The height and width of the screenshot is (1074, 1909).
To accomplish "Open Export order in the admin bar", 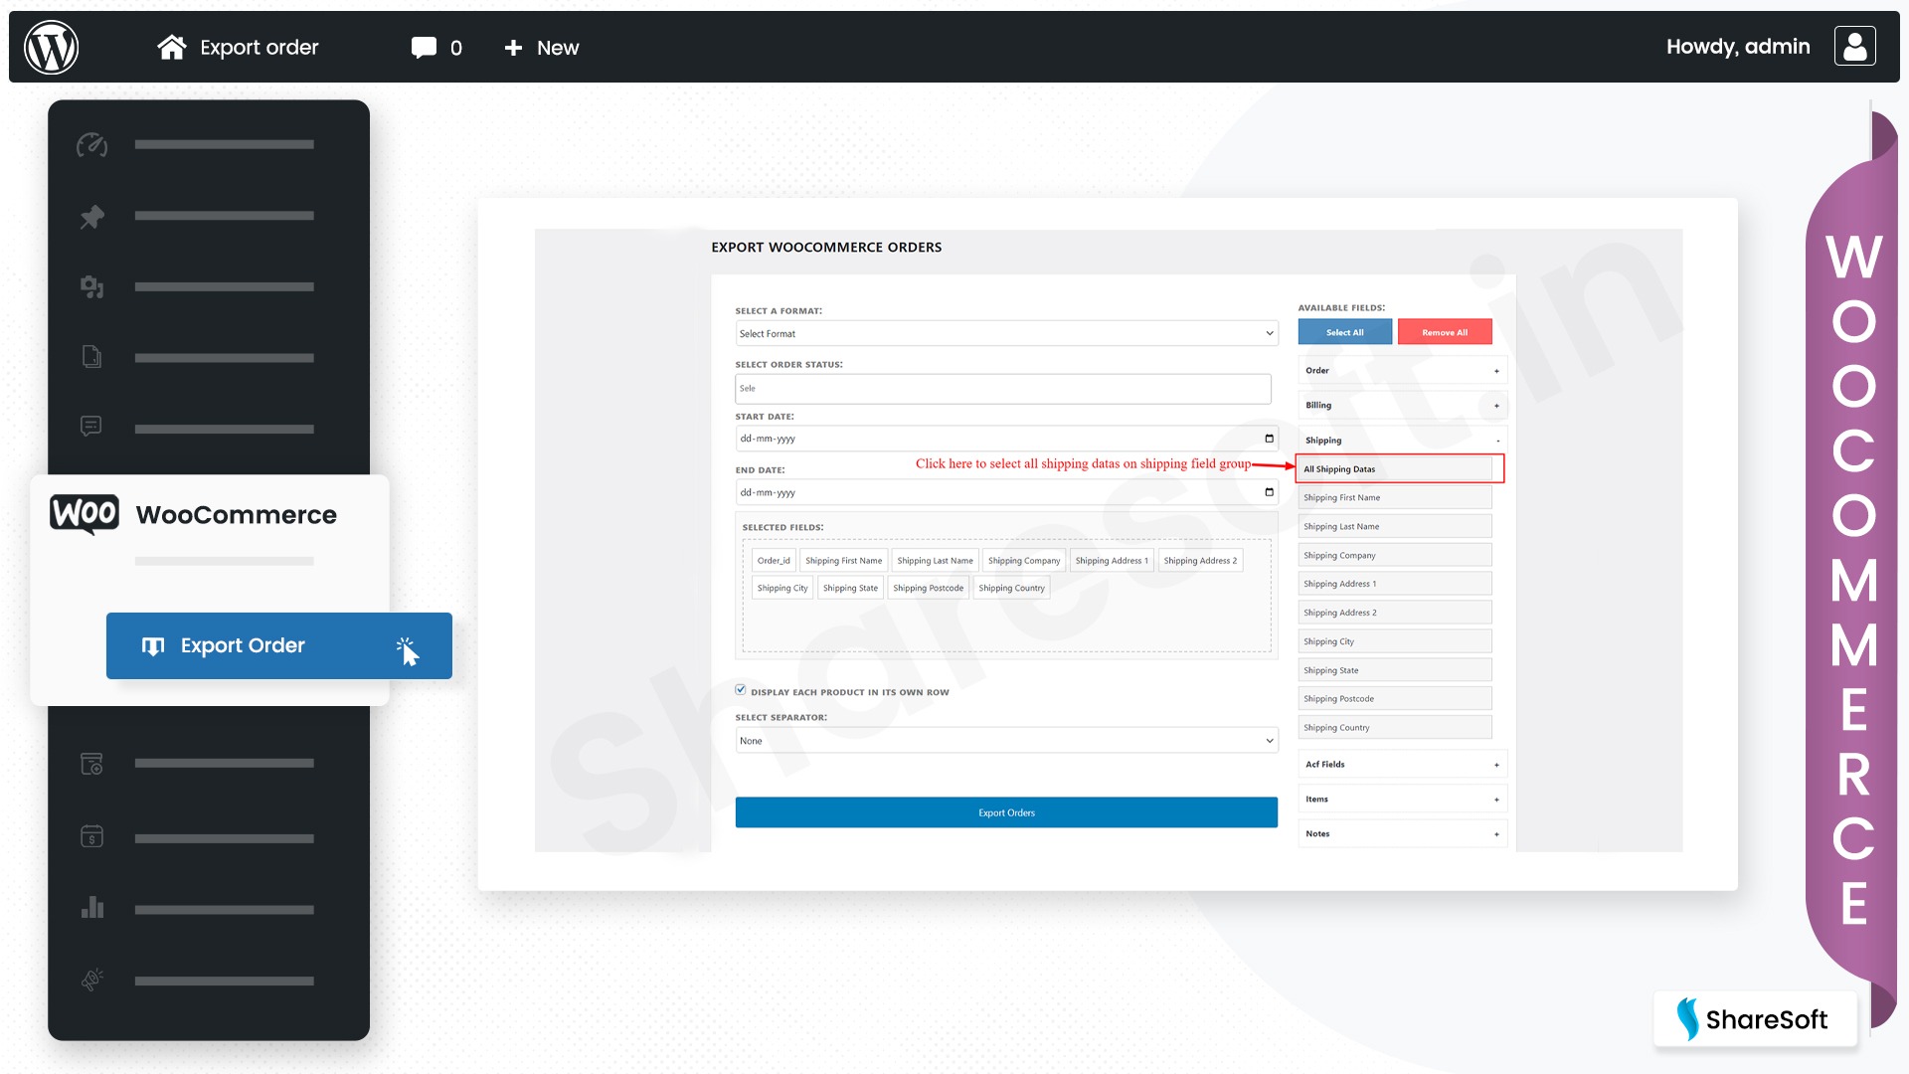I will [259, 48].
